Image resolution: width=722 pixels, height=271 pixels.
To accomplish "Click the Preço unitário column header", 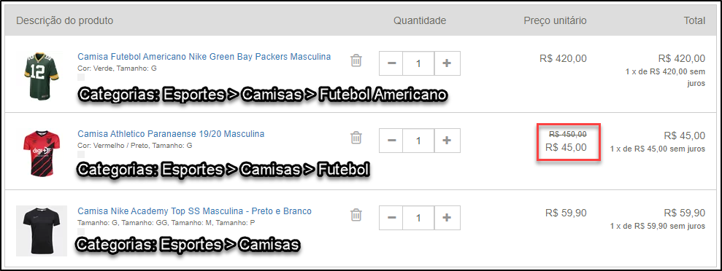I will (x=555, y=20).
